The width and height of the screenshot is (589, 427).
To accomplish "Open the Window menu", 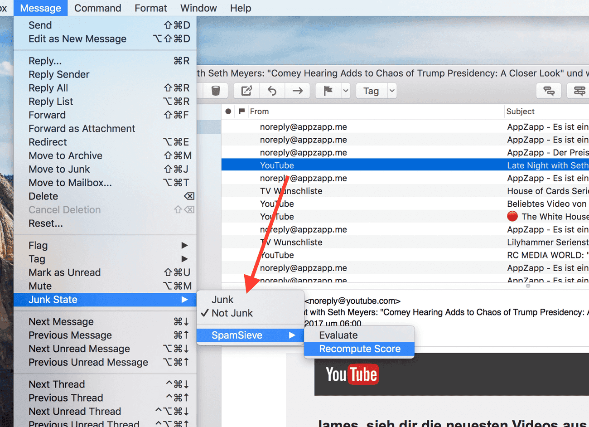I will [198, 8].
